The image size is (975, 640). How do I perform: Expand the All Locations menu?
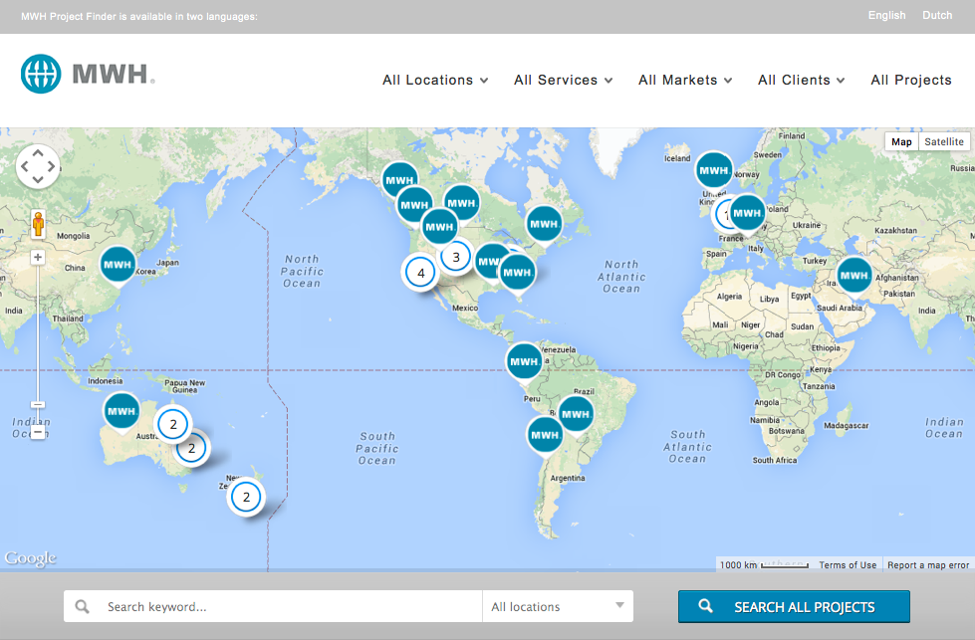(x=435, y=80)
